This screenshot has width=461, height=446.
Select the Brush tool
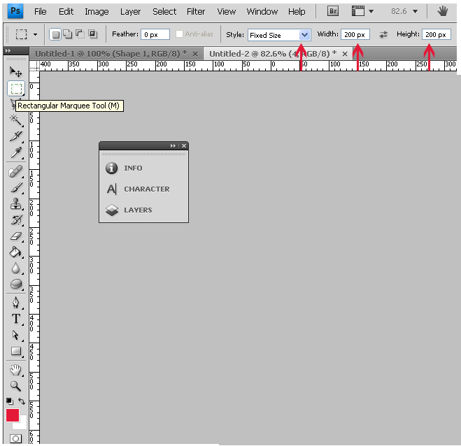point(15,187)
